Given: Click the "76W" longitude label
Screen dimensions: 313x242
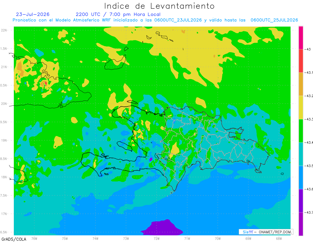Looking at the screenshot, I should 34,238.
